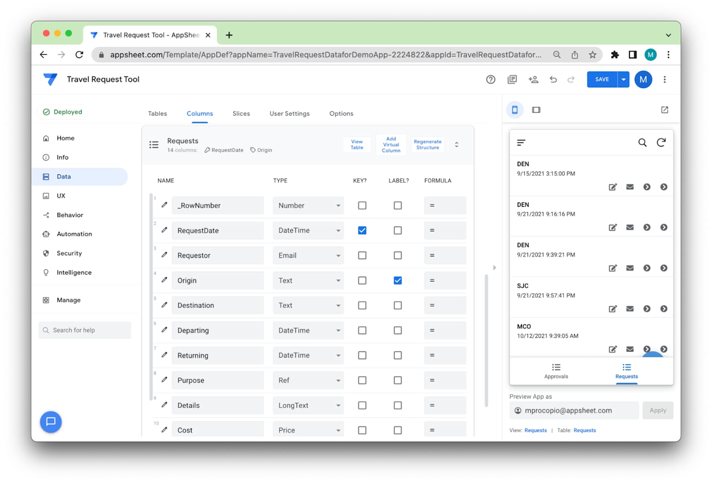Click the search icon in the app preview
712x483 pixels.
click(642, 142)
